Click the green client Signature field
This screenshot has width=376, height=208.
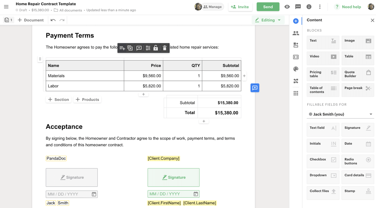tap(174, 177)
